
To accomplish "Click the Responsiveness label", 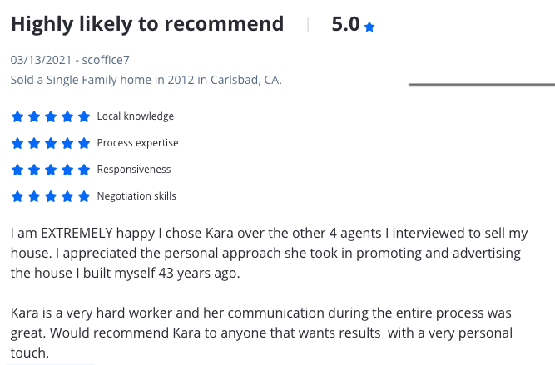I will tap(134, 170).
